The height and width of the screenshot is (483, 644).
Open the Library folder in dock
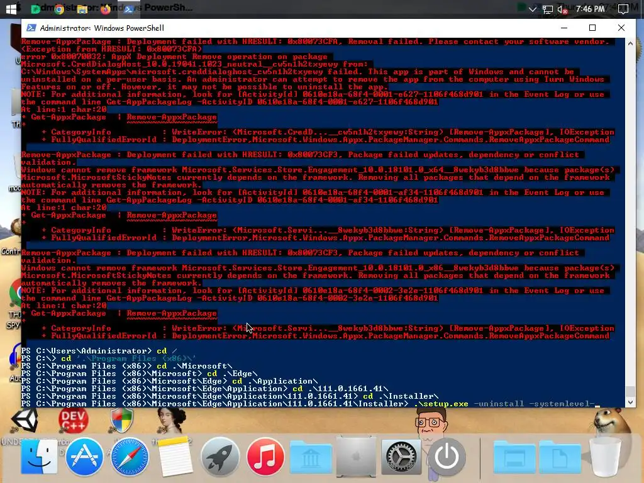point(311,457)
